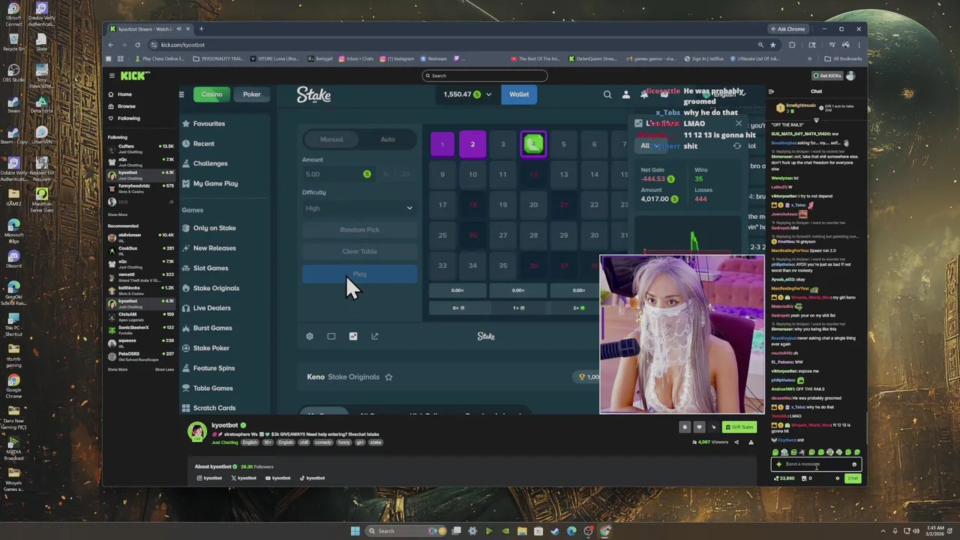Viewport: 960px width, 540px height.
Task: Open Keno game settings gear icon
Action: 310,336
